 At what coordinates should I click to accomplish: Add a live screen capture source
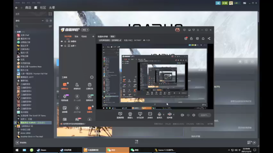click(x=120, y=115)
